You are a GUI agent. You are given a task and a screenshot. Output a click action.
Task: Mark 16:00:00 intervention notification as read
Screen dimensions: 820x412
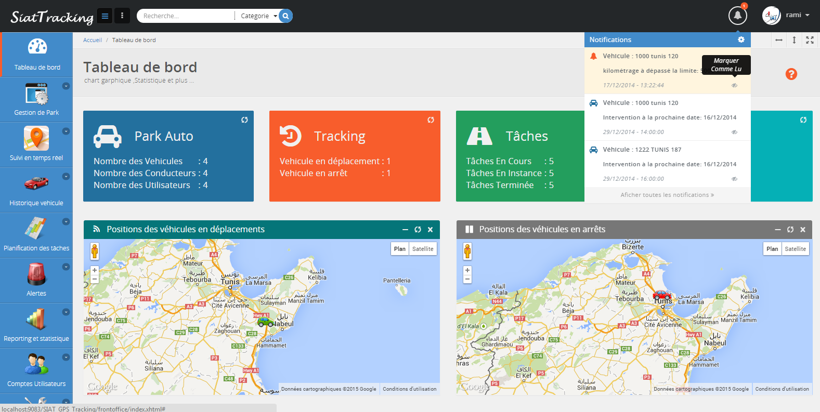(x=734, y=179)
